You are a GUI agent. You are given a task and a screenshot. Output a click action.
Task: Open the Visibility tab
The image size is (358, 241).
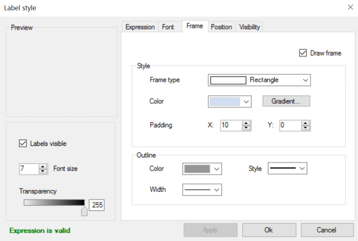[x=249, y=27]
